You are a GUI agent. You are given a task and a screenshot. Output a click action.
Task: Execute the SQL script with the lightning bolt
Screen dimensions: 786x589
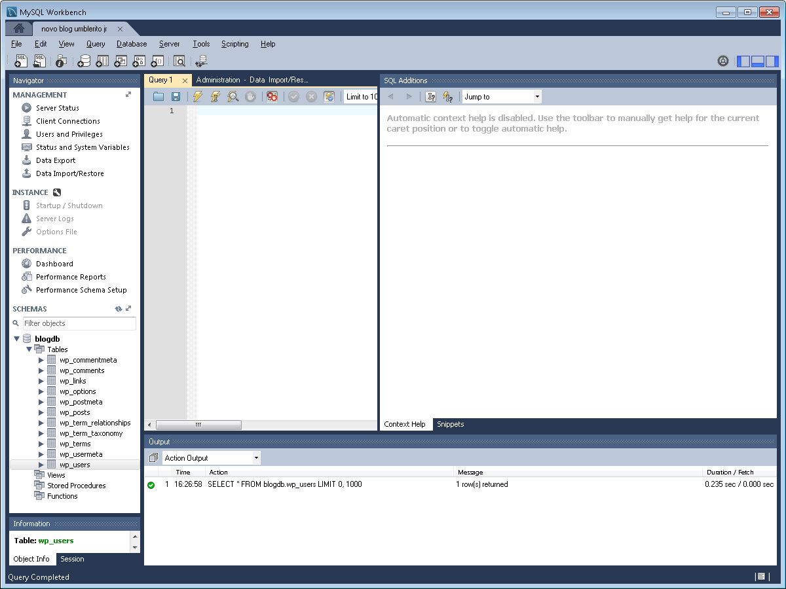click(196, 96)
